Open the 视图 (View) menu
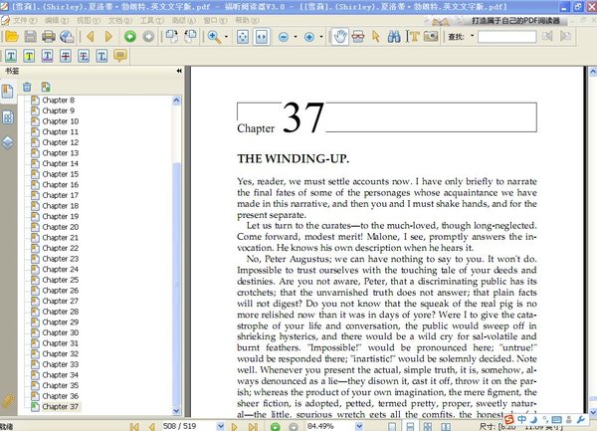597x431 pixels. click(89, 20)
